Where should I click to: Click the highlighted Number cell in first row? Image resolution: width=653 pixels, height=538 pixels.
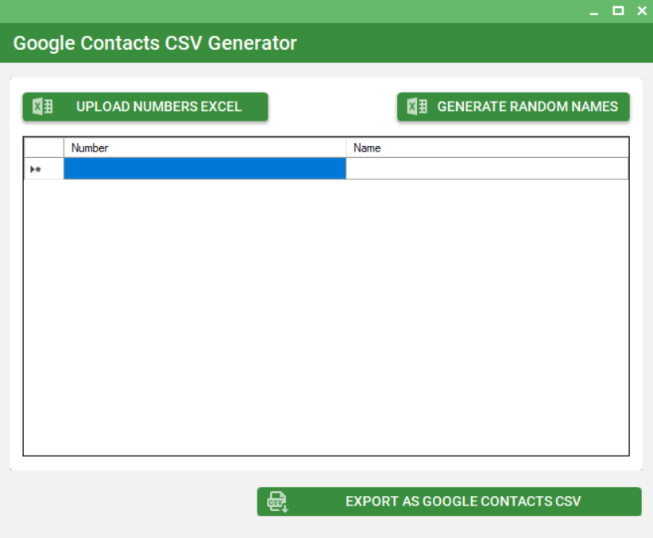point(204,169)
